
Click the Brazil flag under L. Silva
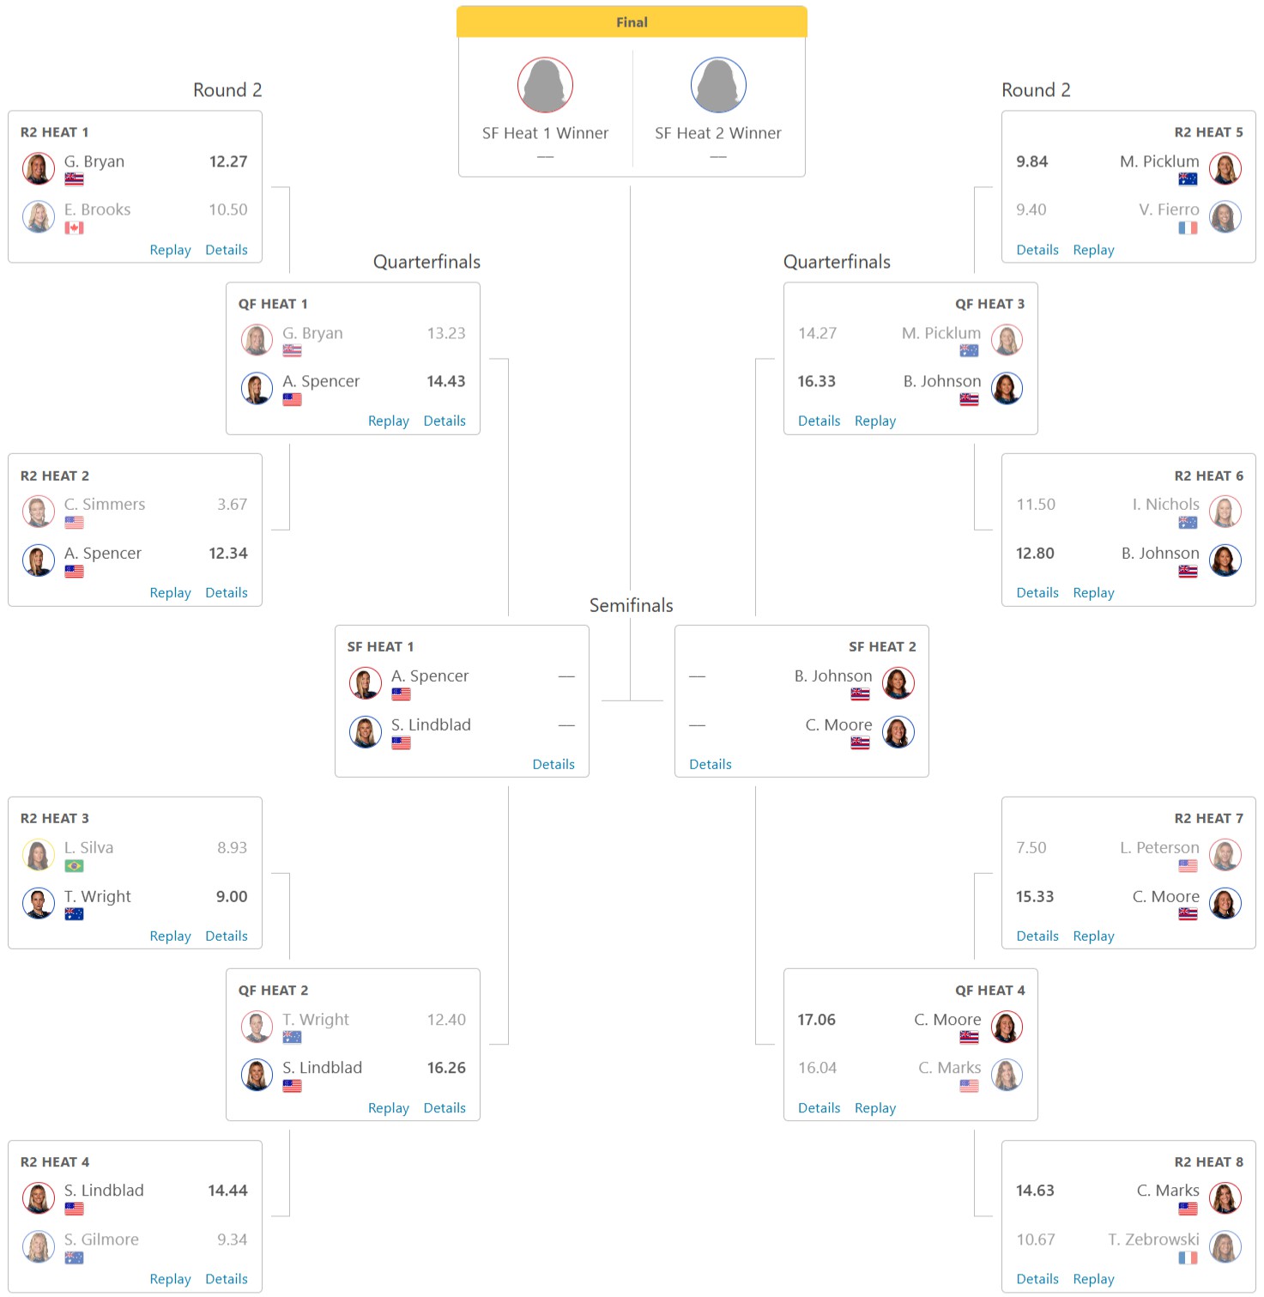pos(74,866)
